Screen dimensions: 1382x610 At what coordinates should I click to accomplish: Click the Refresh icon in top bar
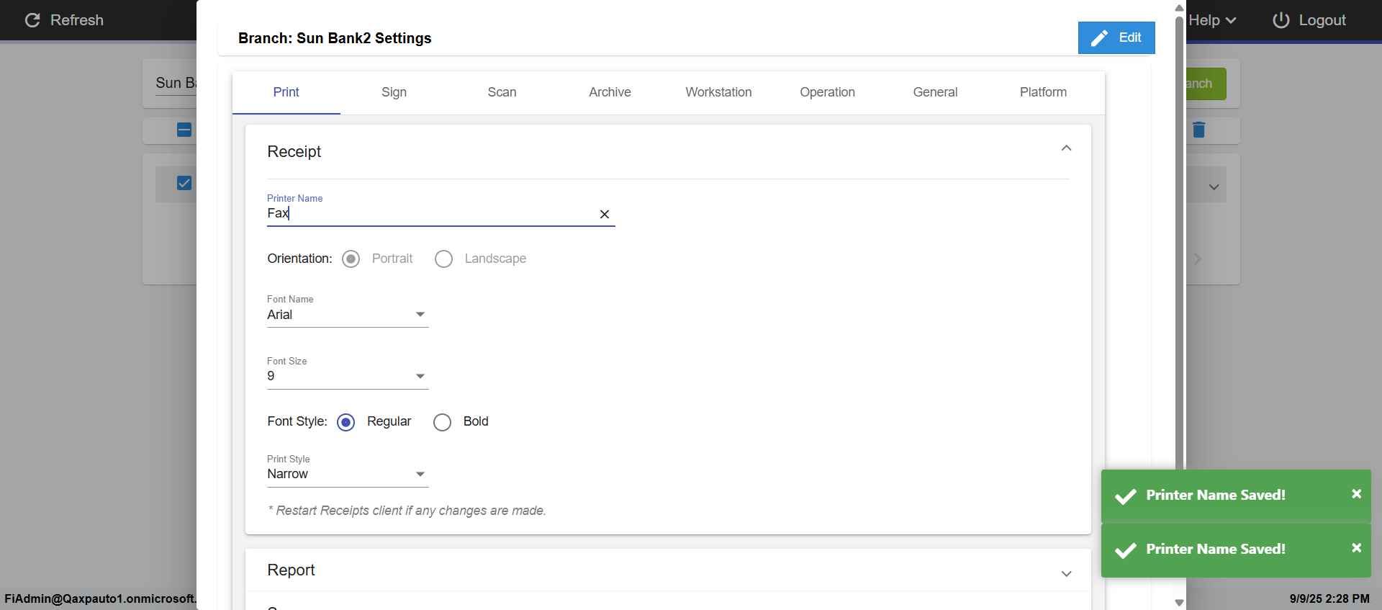(x=32, y=20)
